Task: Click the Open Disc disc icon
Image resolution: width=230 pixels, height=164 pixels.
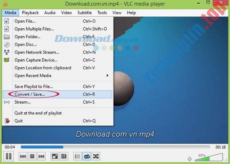Action: (x=6, y=44)
